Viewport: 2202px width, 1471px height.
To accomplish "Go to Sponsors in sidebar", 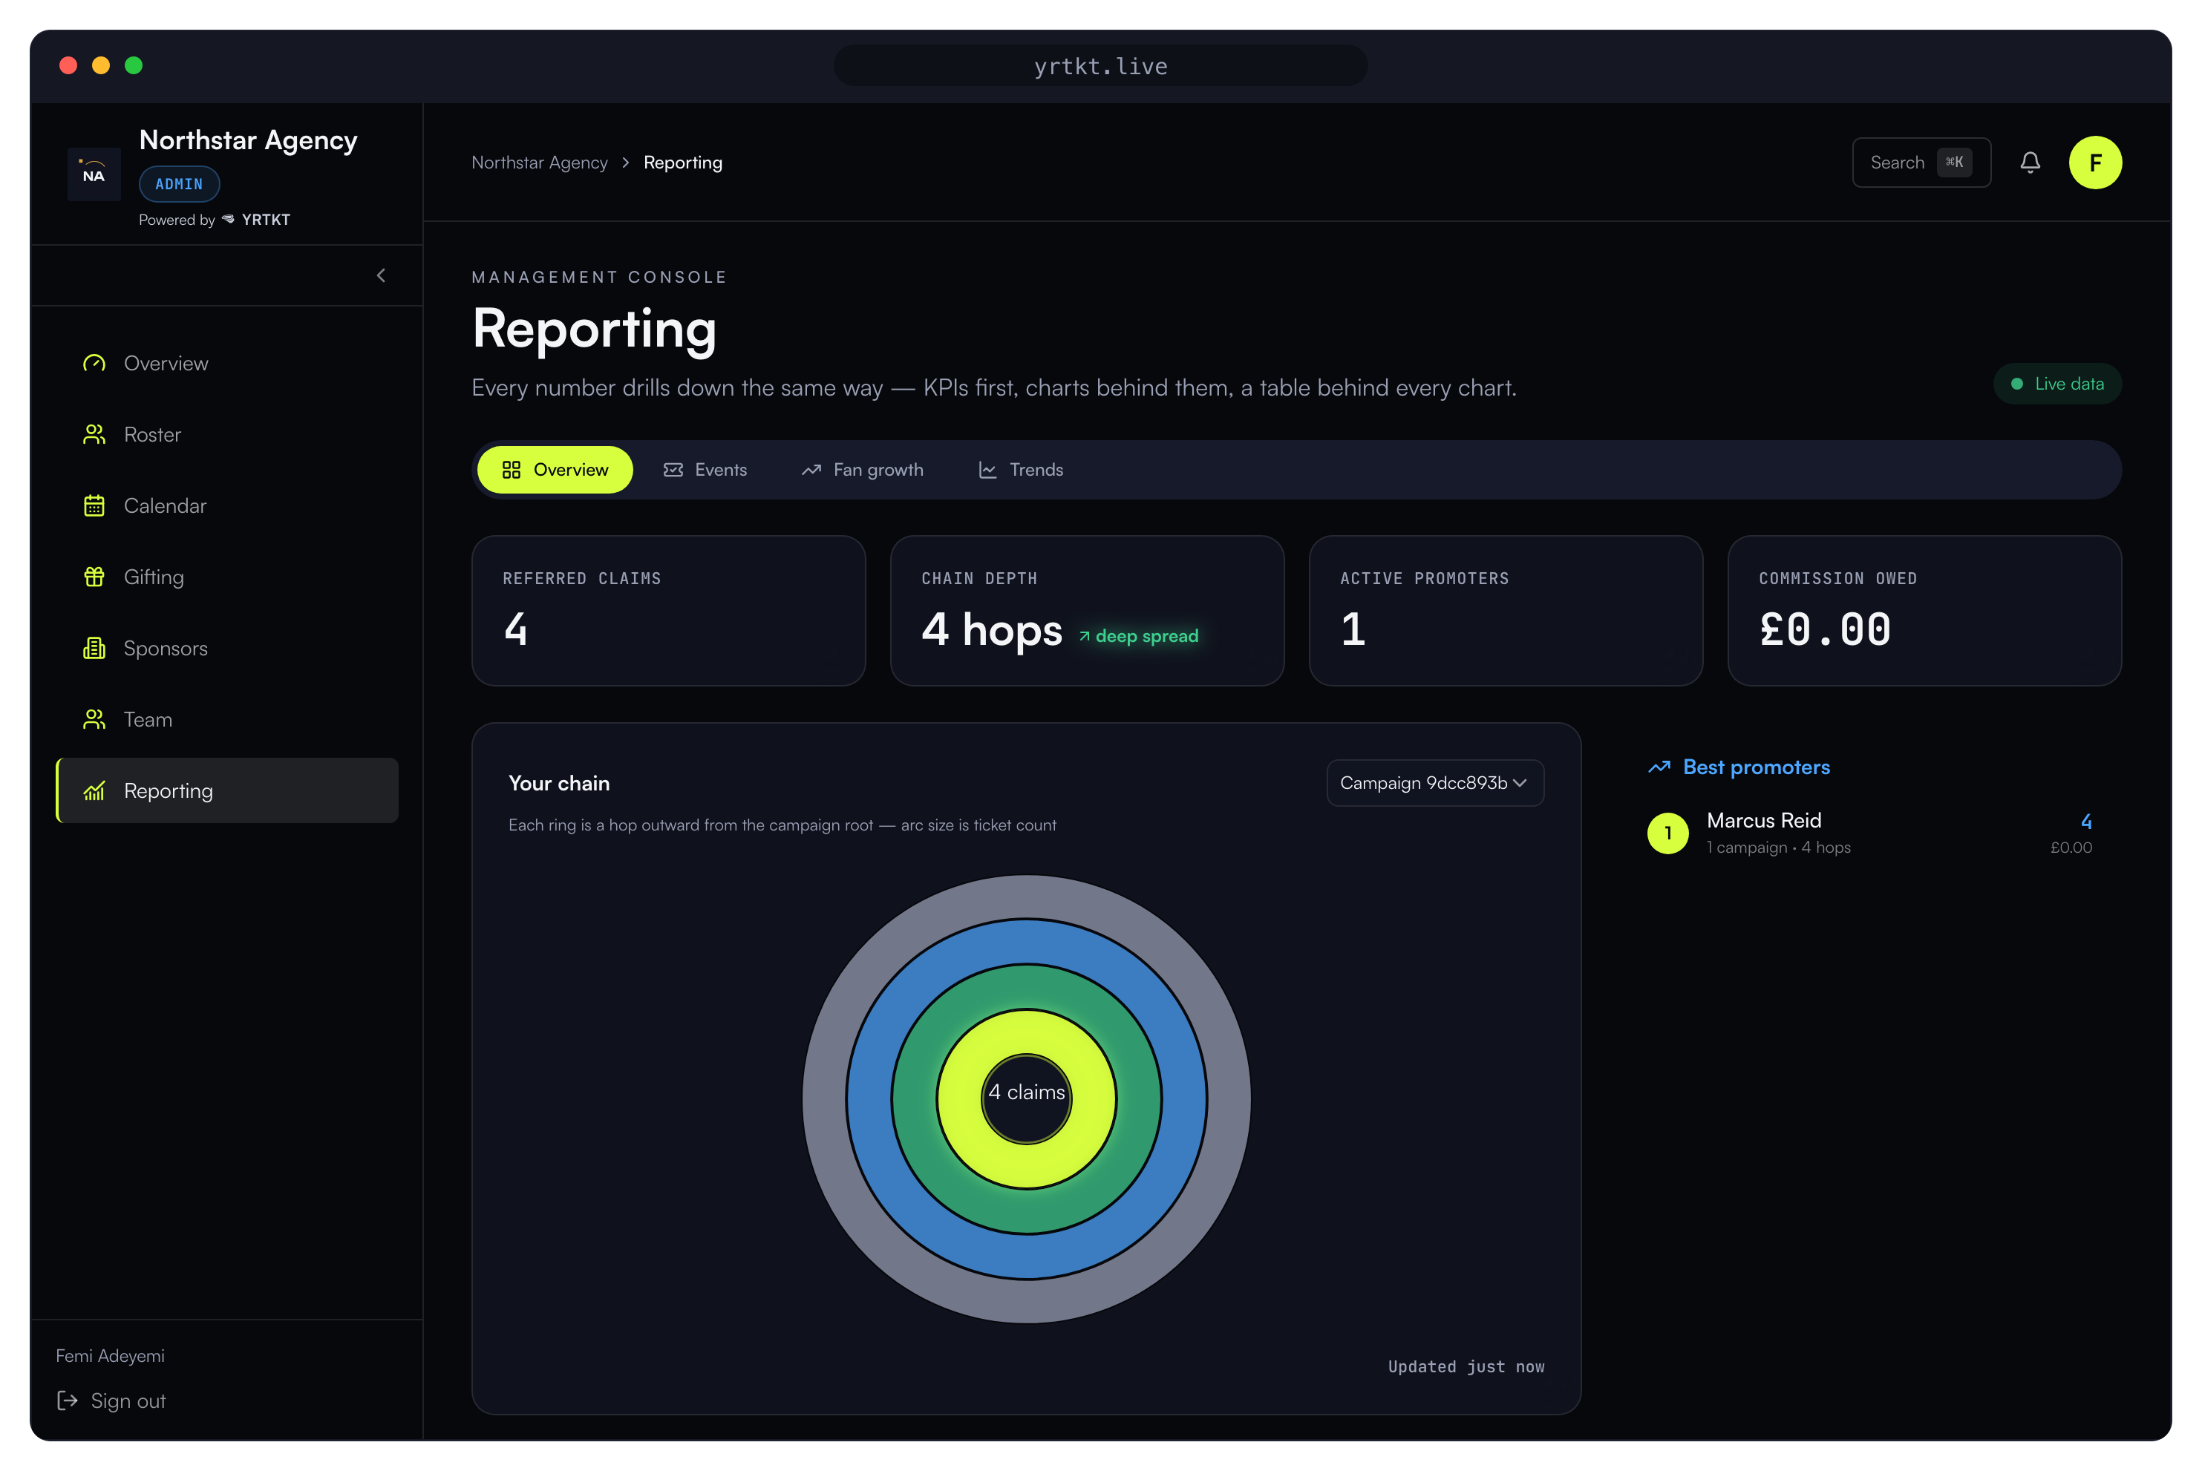I will coord(227,648).
